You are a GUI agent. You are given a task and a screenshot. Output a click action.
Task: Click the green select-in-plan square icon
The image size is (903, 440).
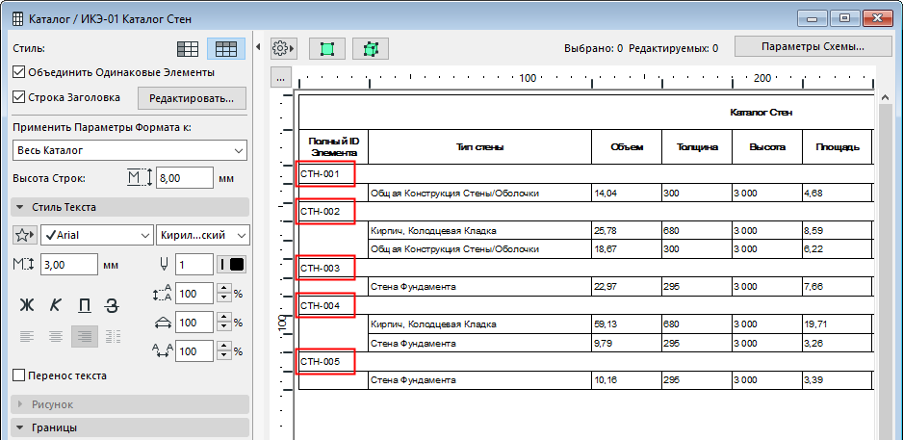pyautogui.click(x=327, y=48)
